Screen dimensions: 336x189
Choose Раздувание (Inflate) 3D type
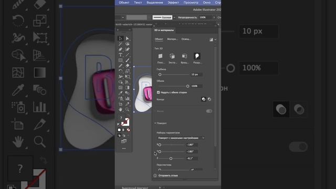(x=197, y=56)
